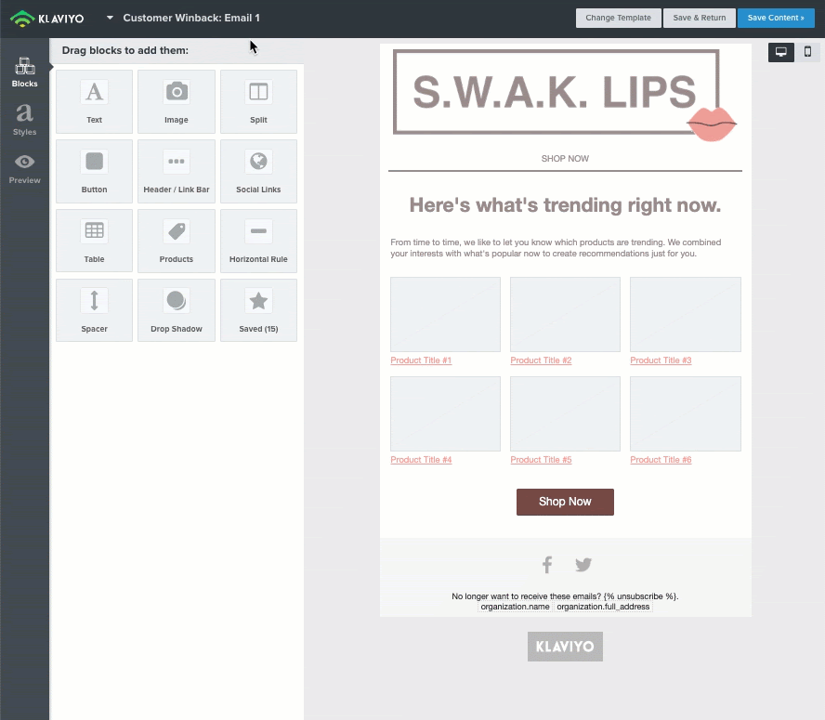Click Save & Return
Screen dimensions: 825x720
tap(700, 18)
